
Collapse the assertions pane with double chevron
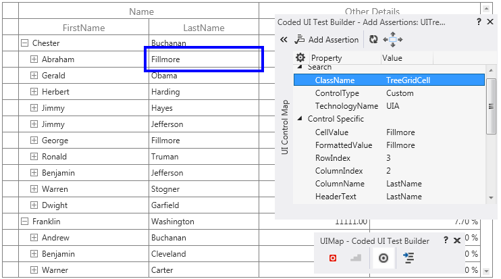[x=284, y=40]
